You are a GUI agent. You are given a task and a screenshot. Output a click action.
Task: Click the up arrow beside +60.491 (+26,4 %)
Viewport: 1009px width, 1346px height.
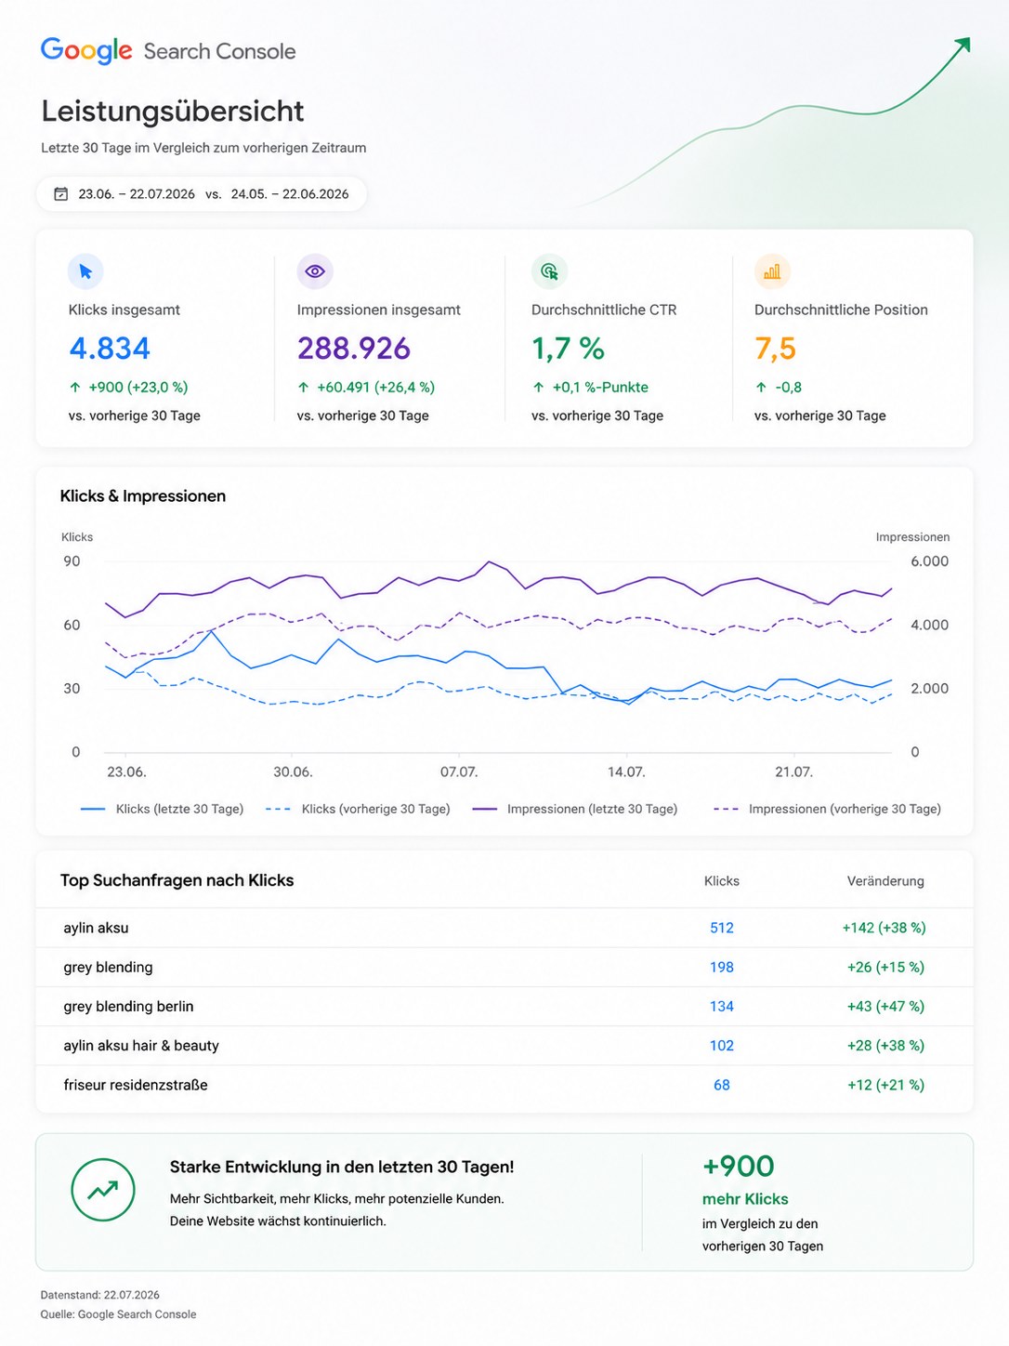coord(303,388)
